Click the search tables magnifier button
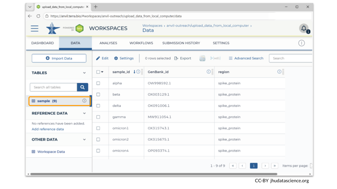Screen dimensions: 337x189 click(82, 87)
